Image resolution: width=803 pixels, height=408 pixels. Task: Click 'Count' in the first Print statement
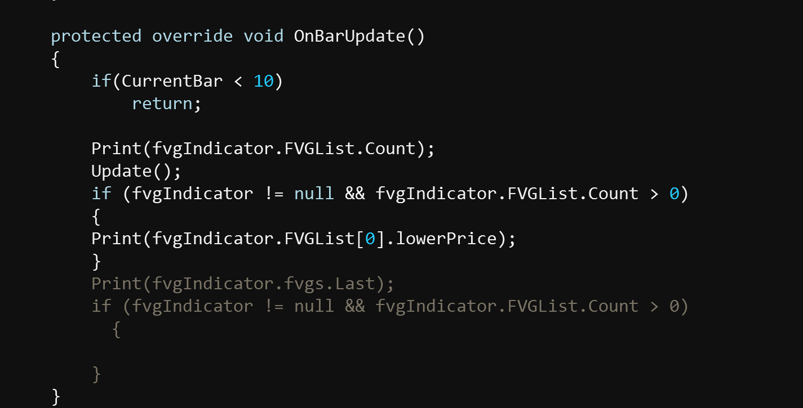(x=390, y=149)
